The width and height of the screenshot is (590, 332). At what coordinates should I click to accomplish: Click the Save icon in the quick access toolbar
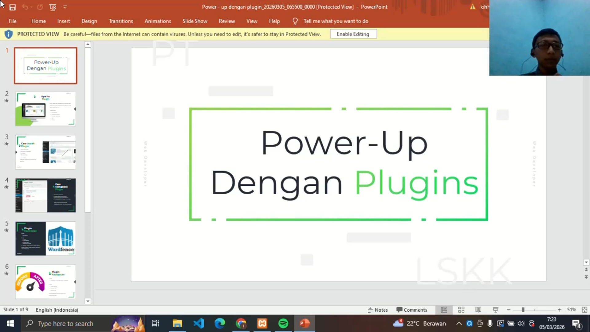click(12, 7)
